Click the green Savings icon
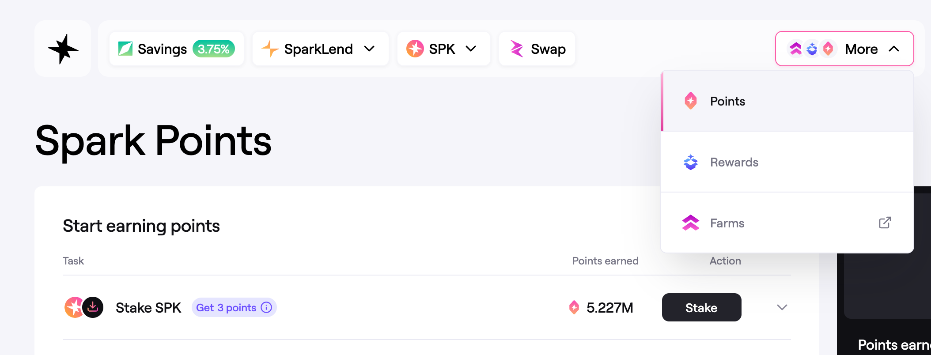 [125, 49]
